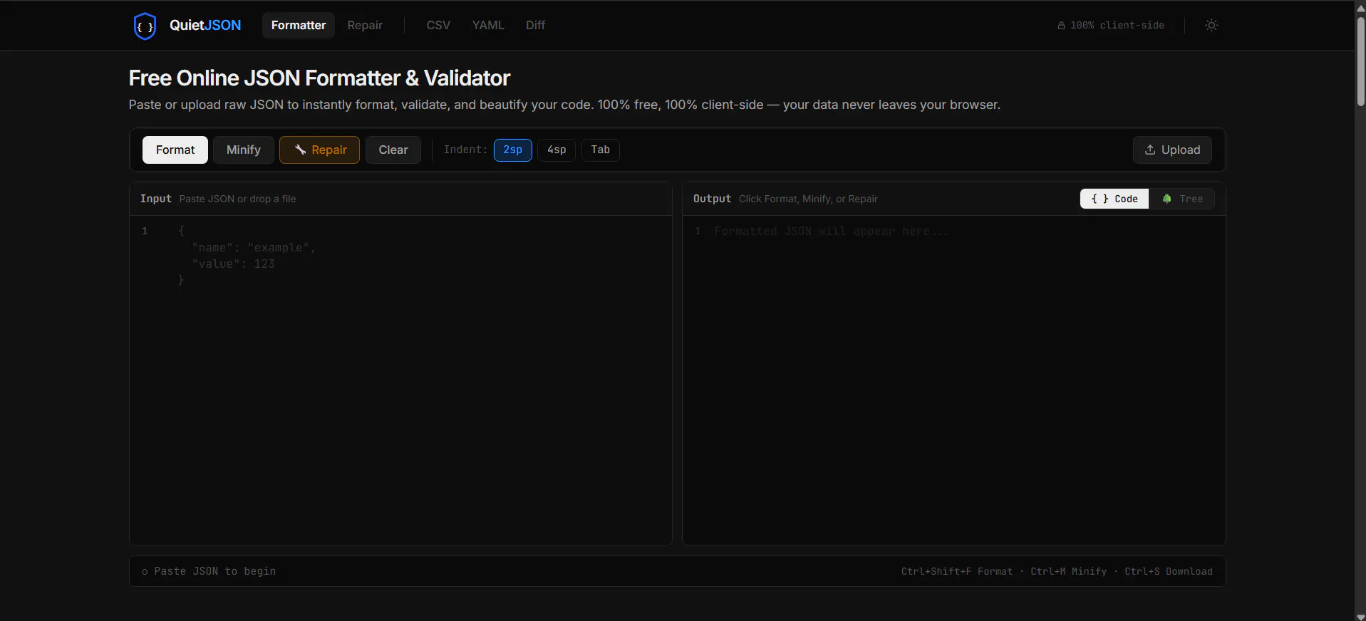The height and width of the screenshot is (621, 1366).
Task: Click the wrench icon in Repair button
Action: pyautogui.click(x=300, y=150)
